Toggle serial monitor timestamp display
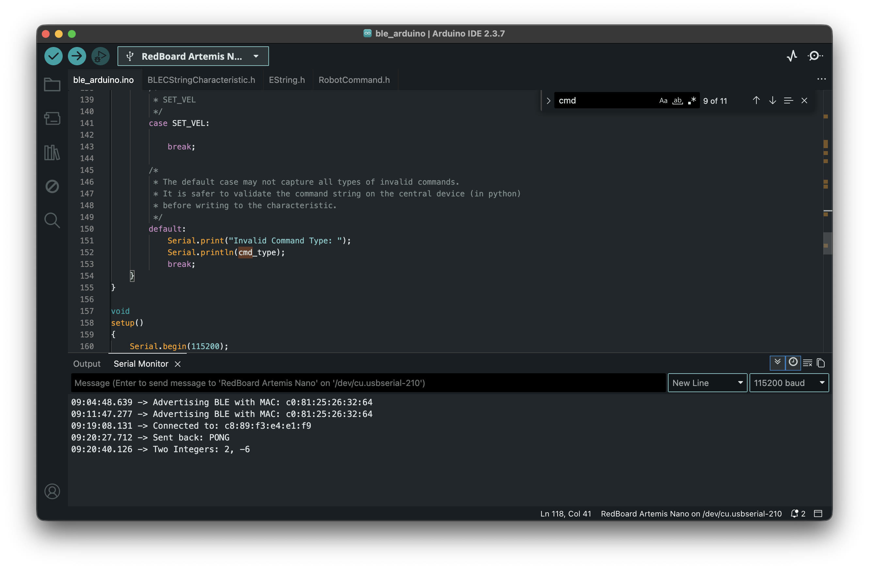This screenshot has height=569, width=869. pyautogui.click(x=793, y=362)
